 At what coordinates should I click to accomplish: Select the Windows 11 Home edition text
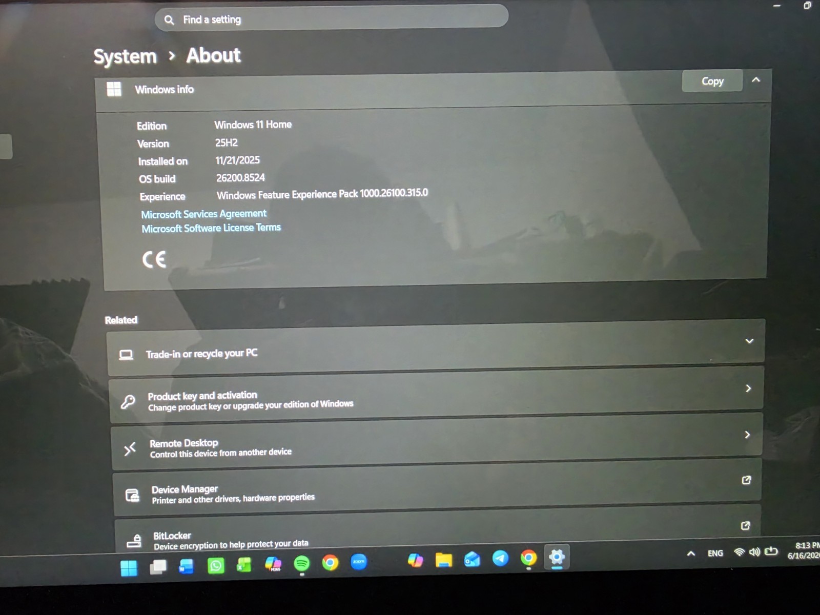[253, 125]
